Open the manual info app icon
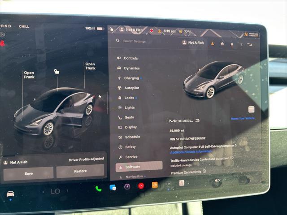 click(x=181, y=183)
